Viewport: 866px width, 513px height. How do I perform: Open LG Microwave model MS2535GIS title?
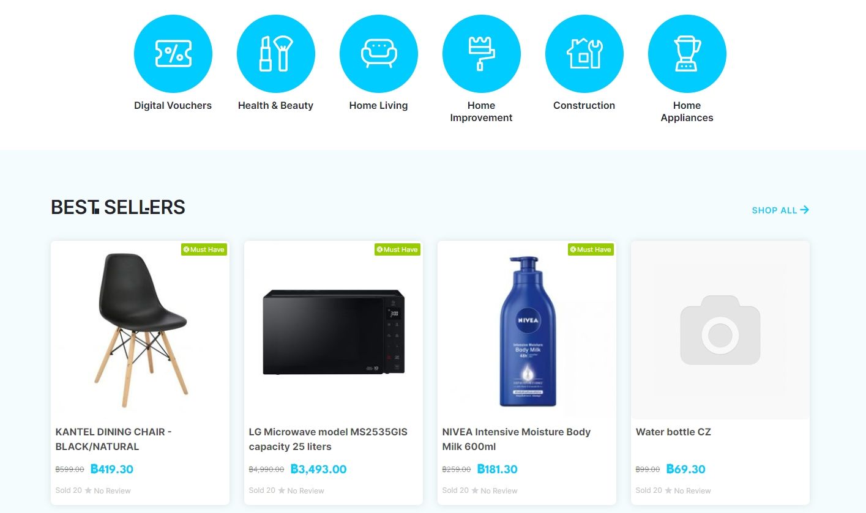click(328, 439)
